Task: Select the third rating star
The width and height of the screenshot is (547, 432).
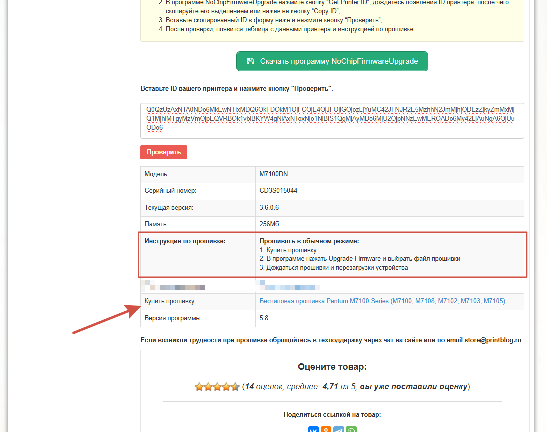Action: tap(217, 387)
